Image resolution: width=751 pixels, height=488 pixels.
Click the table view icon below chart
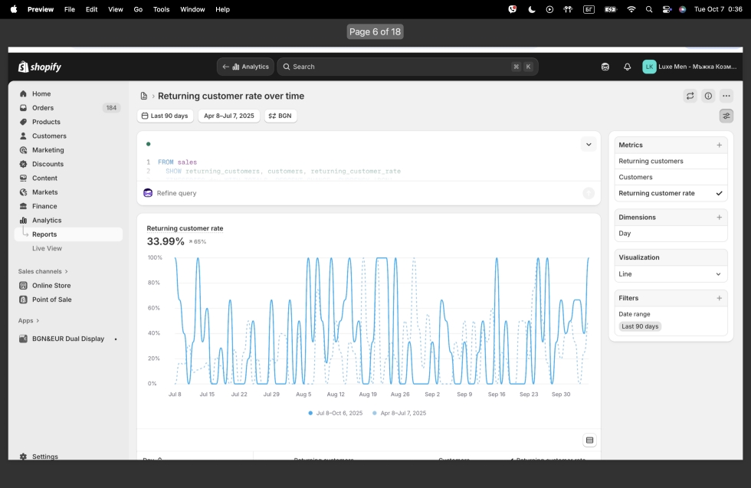(589, 441)
